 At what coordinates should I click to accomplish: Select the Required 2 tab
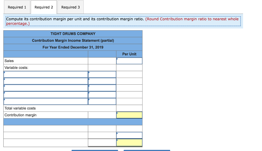pyautogui.click(x=43, y=7)
